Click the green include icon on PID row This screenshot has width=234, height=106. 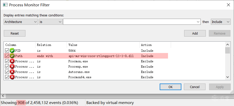point(12,51)
